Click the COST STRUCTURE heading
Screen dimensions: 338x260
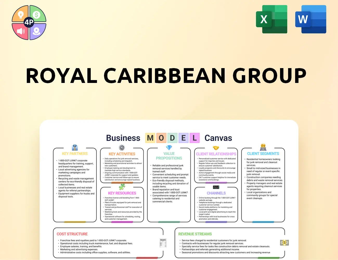tap(72, 234)
